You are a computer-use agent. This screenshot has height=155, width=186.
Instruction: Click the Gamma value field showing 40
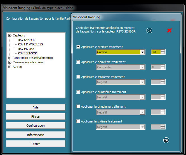[156, 52]
